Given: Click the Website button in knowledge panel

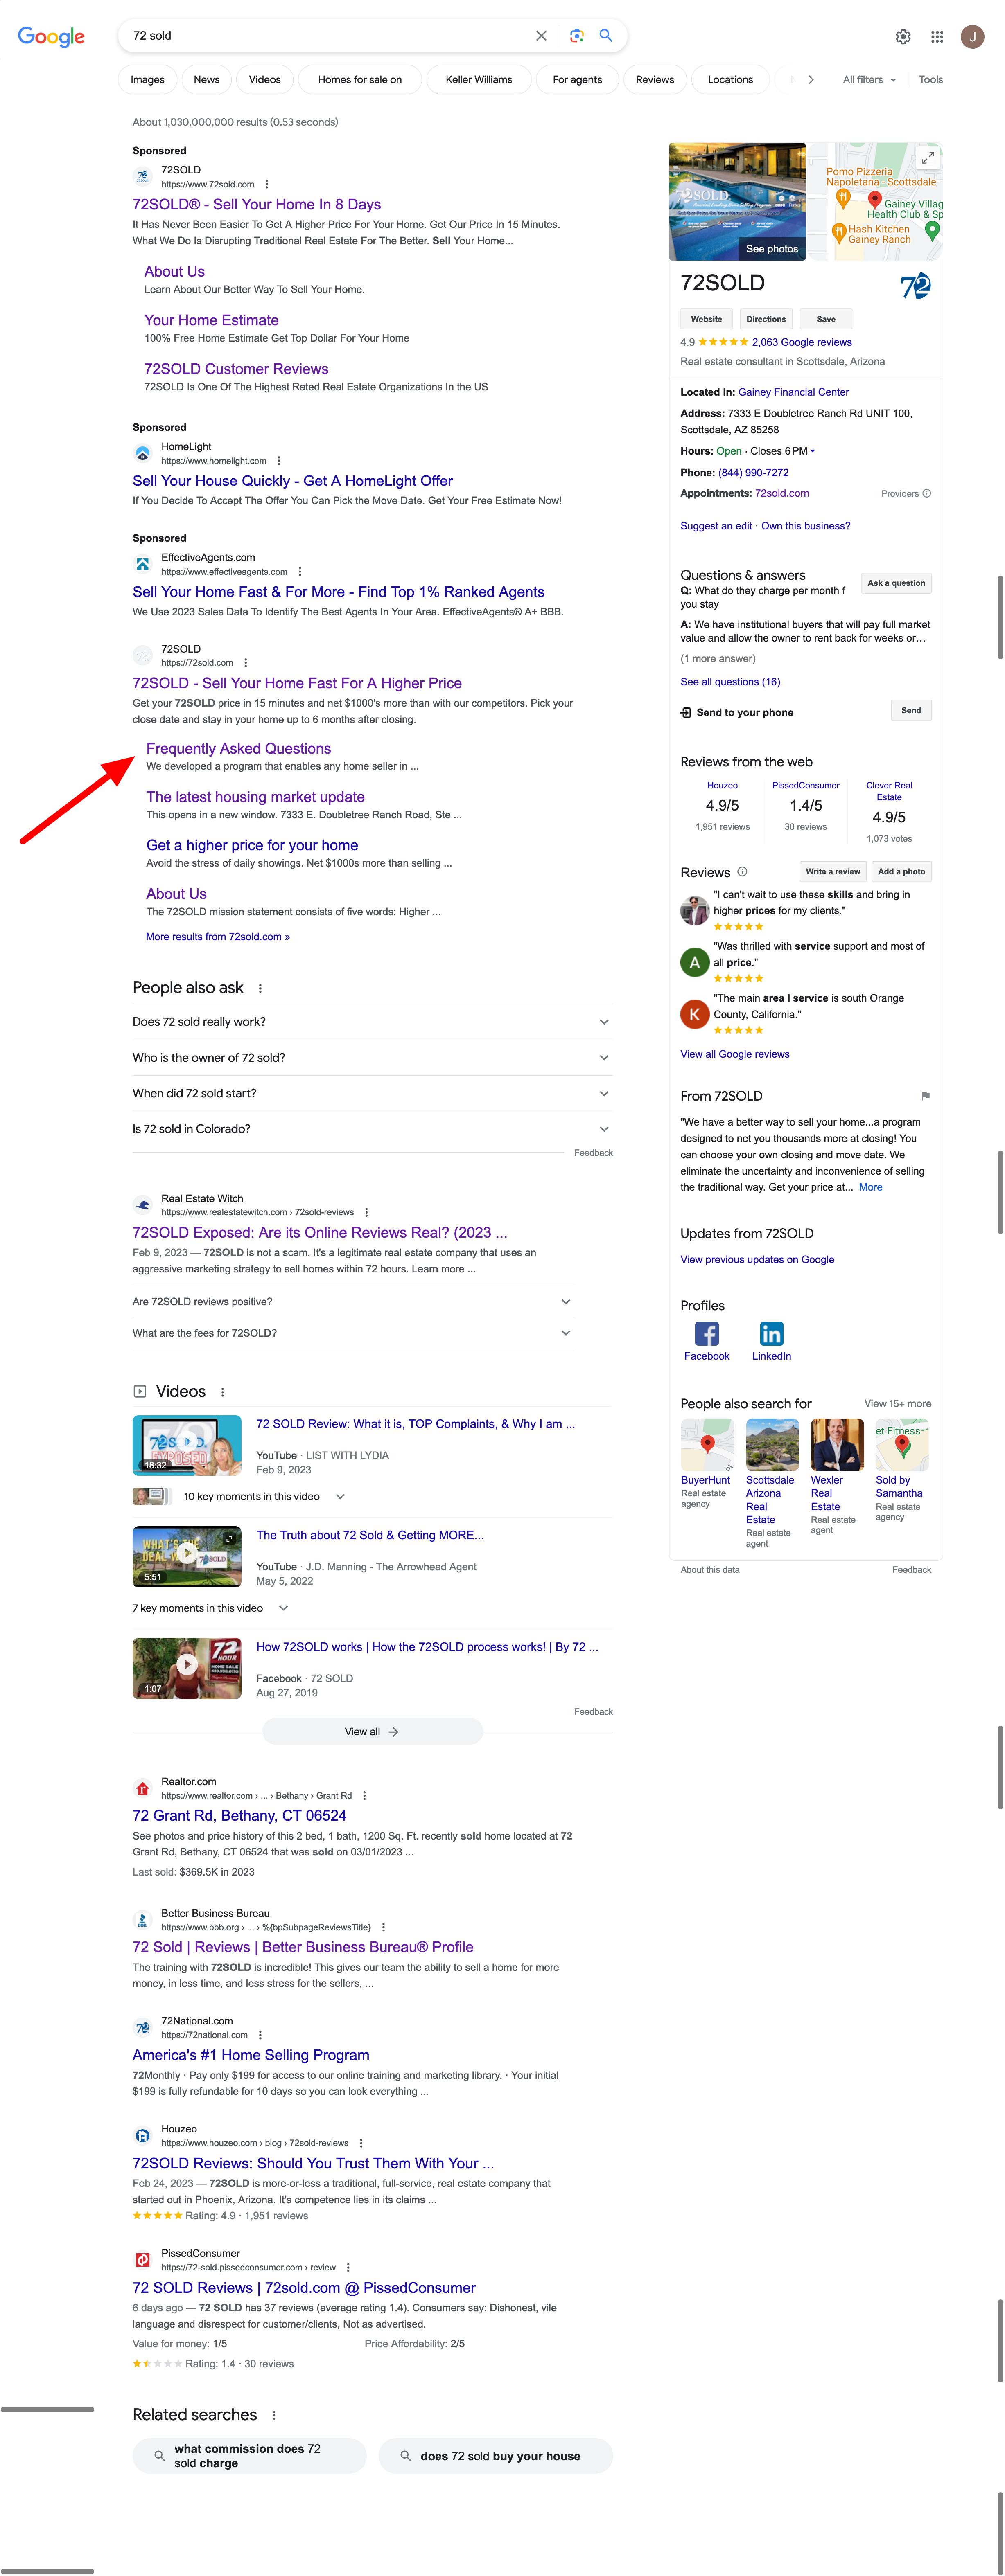Looking at the screenshot, I should pos(707,319).
